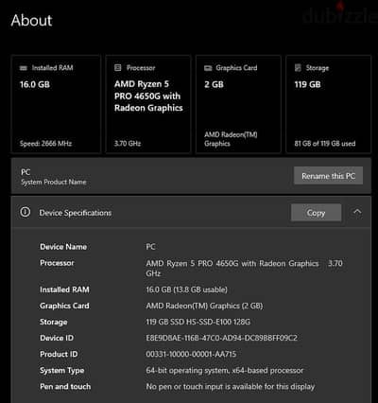
Task: Select 'AMD Radeon(TM) Graphics (2 GB)' value
Action: coord(204,306)
